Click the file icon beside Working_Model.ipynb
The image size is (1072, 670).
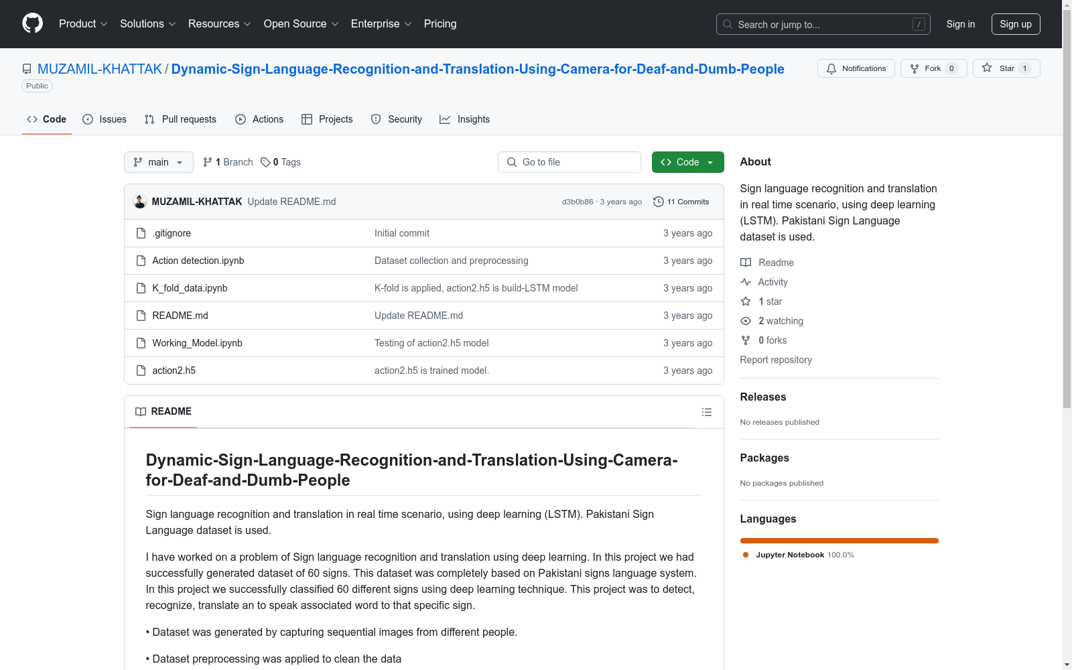click(x=141, y=343)
